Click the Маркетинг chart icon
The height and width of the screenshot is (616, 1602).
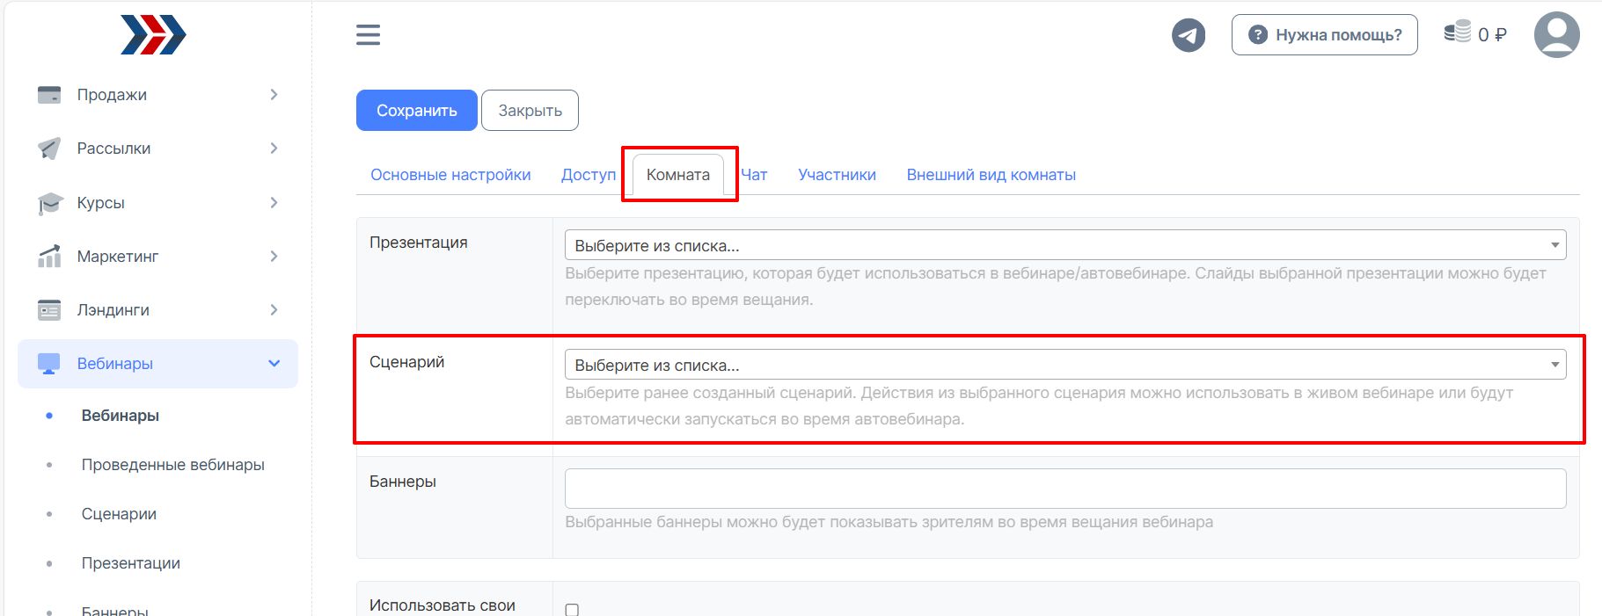tap(49, 257)
